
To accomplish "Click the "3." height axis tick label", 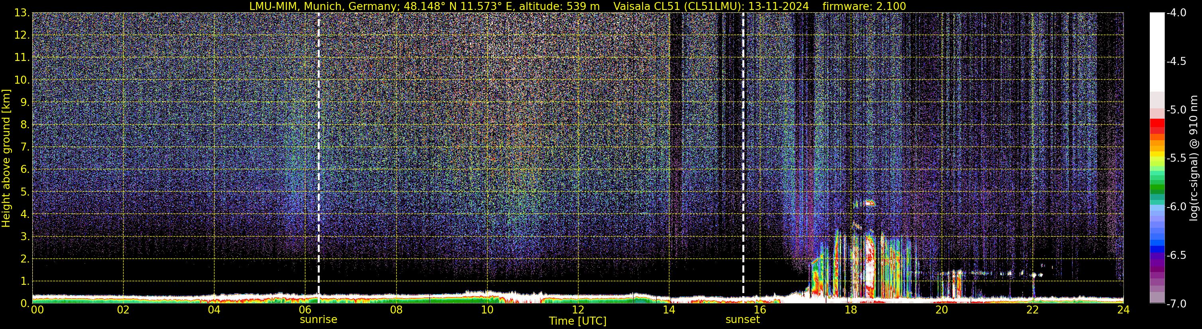I will pyautogui.click(x=25, y=236).
